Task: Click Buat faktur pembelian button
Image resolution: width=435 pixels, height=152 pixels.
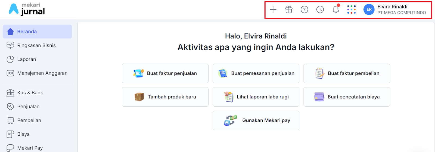Action: 347,73
